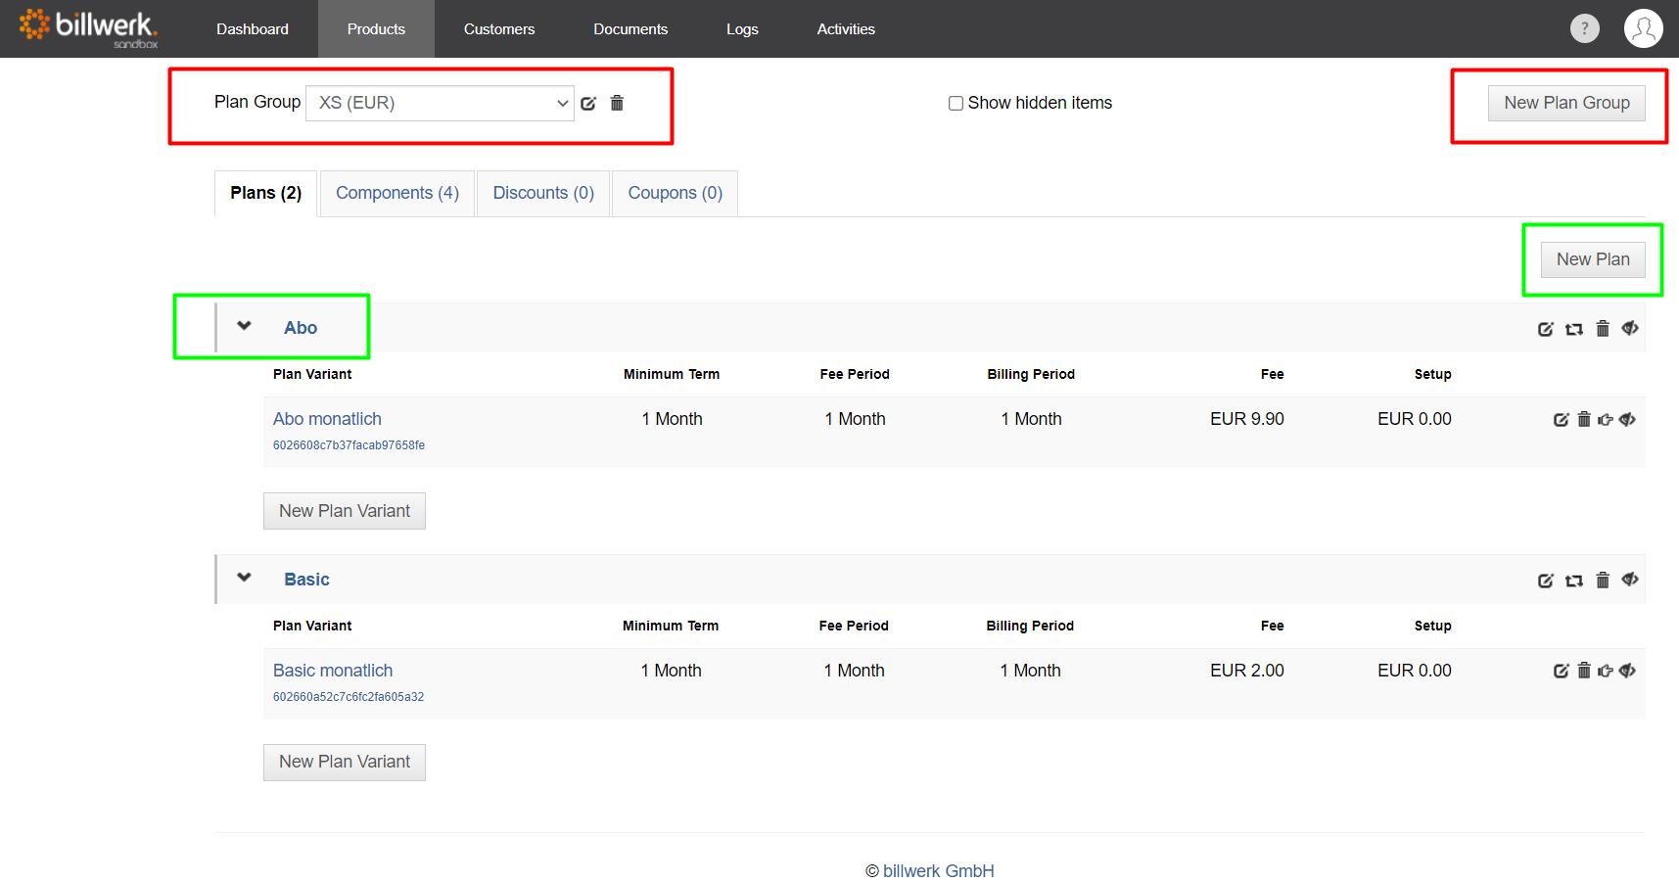Hide the Abo plan with eye icon
The width and height of the screenshot is (1679, 884).
[x=1630, y=328]
